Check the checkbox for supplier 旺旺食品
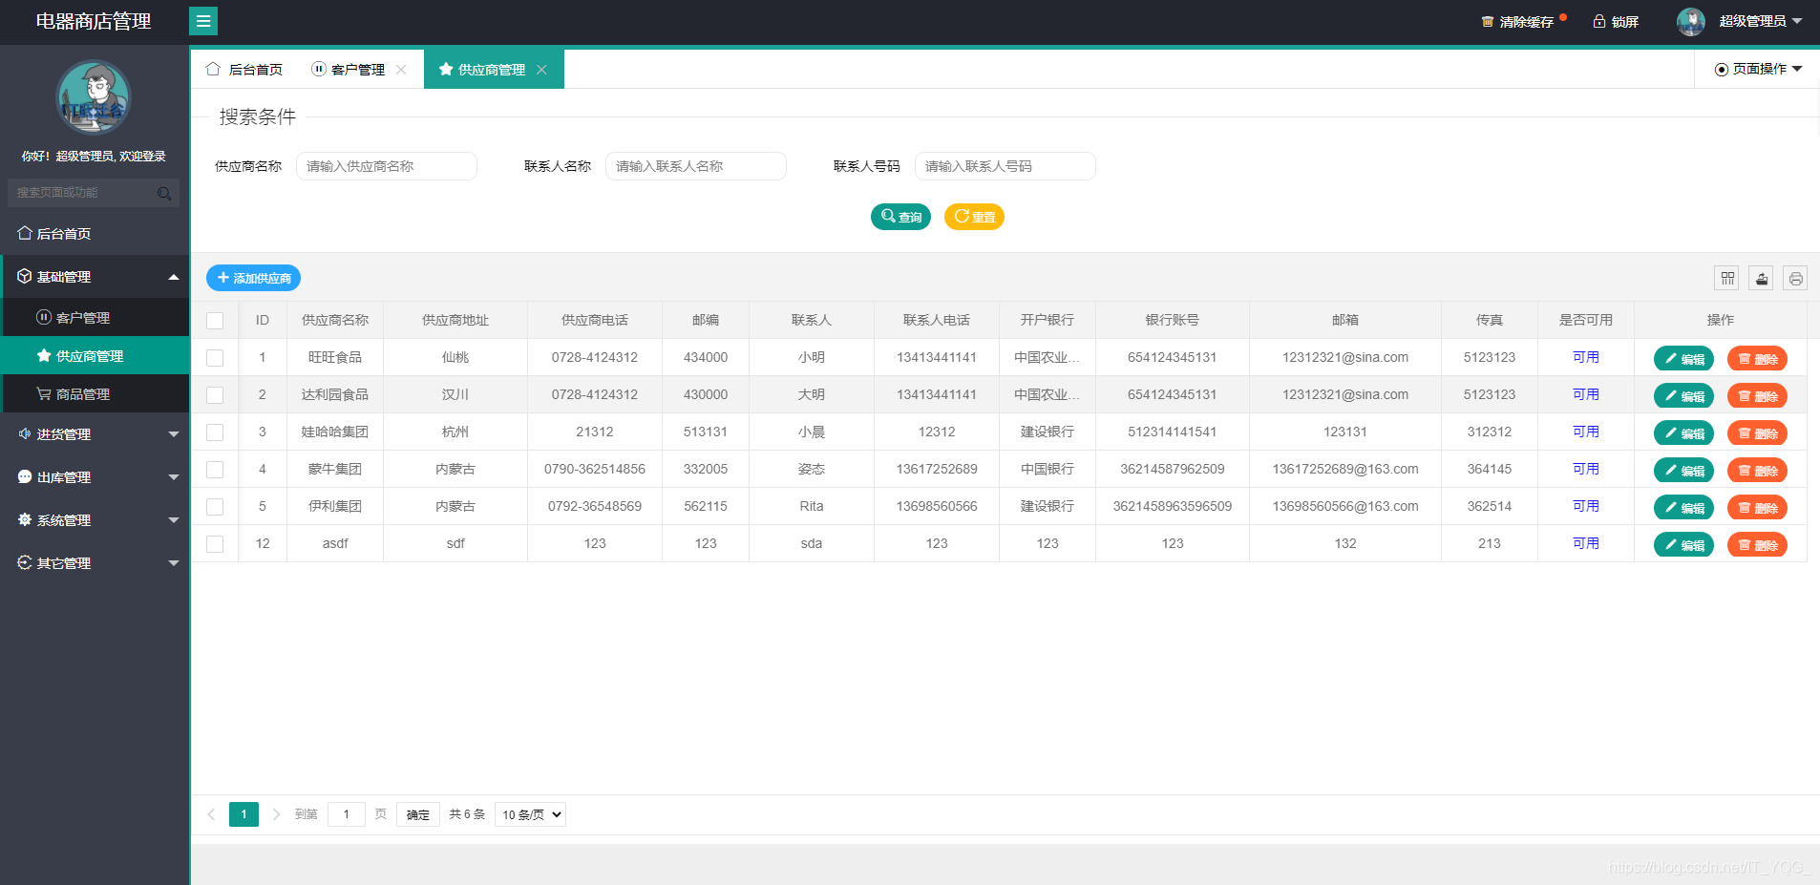This screenshot has width=1820, height=885. click(x=215, y=357)
